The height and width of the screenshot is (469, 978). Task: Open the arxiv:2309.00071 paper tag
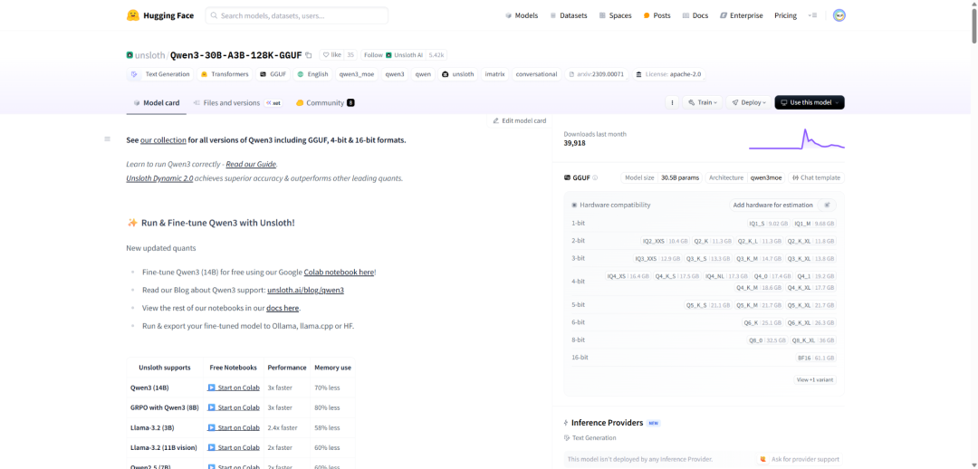596,74
